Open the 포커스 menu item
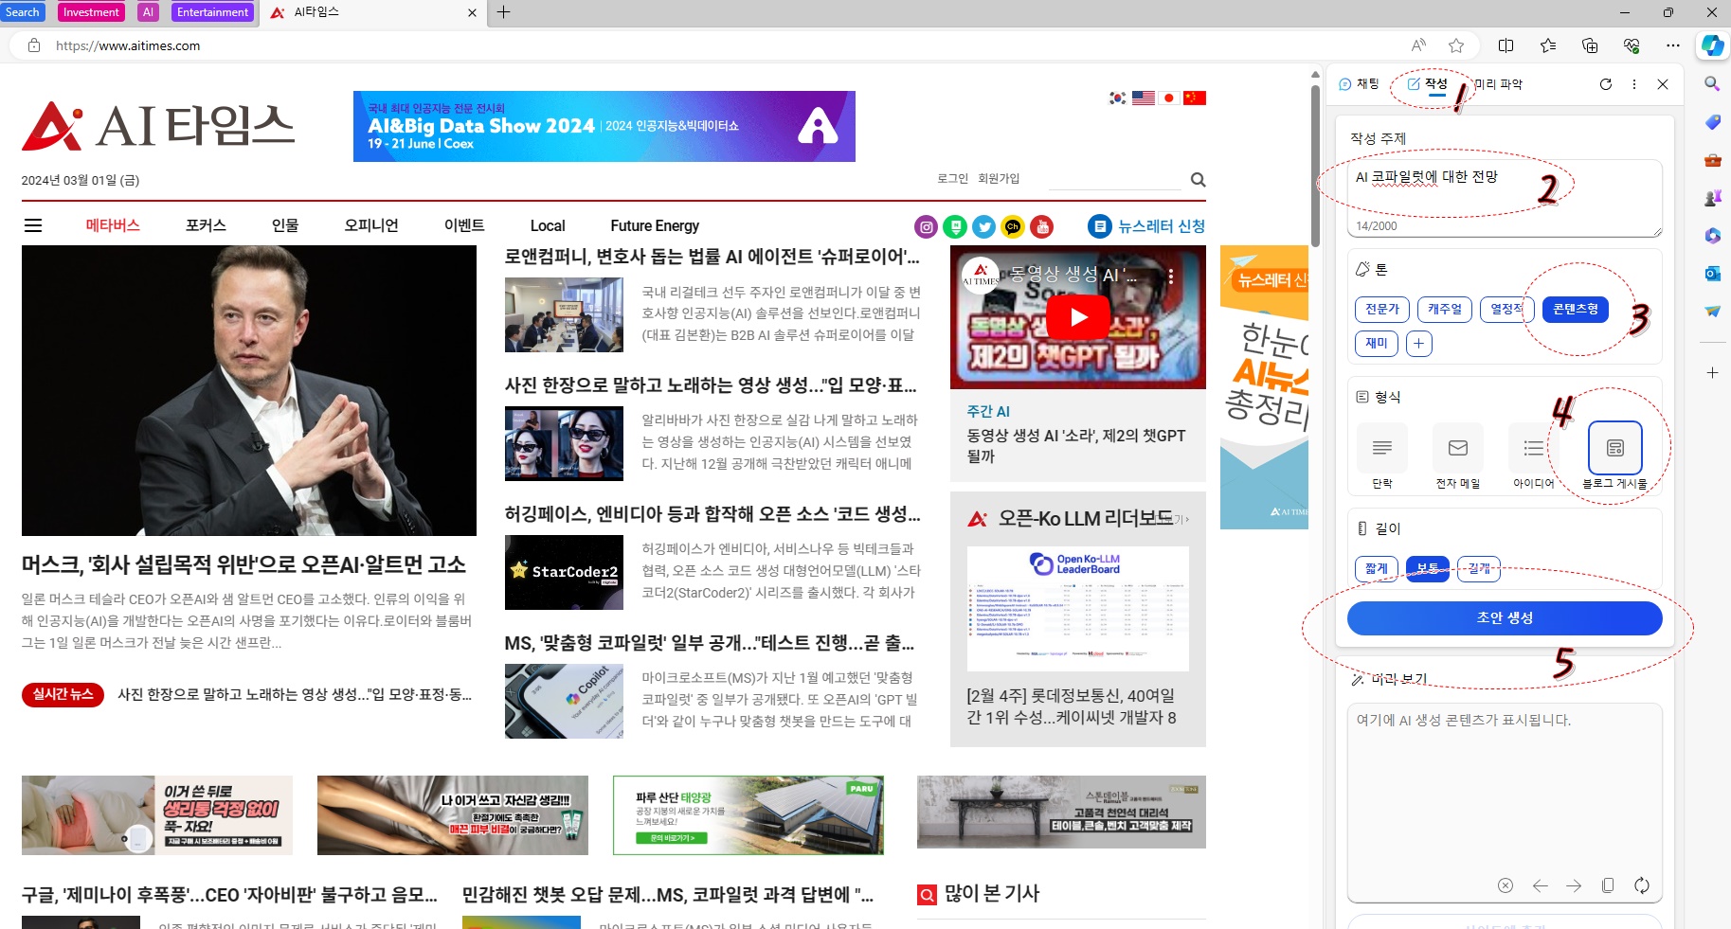The width and height of the screenshot is (1731, 929). pos(206,225)
